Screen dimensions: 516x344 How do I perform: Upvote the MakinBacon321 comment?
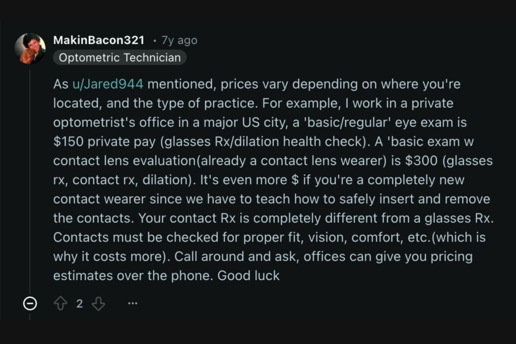60,304
